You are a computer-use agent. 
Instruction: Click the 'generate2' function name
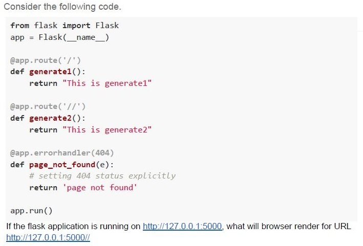click(51, 118)
